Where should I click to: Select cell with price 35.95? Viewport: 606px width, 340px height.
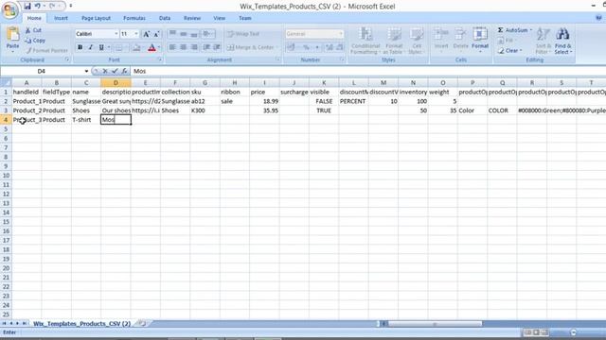coord(264,110)
